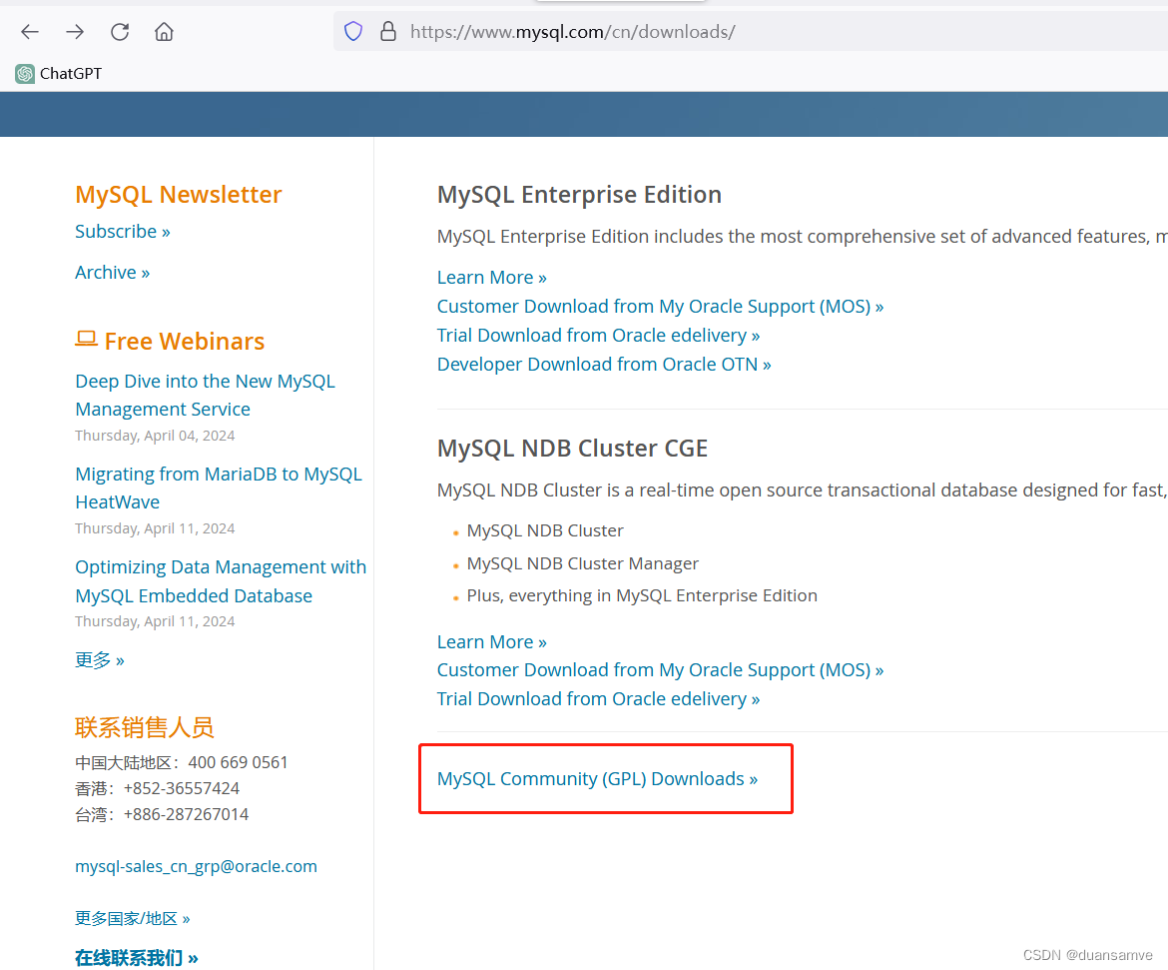Email mysql-sales_cn_grp@oracle.com via the link
The width and height of the screenshot is (1168, 970).
pos(196,866)
